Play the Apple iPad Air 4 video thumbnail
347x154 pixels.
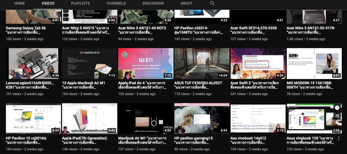(x=146, y=64)
